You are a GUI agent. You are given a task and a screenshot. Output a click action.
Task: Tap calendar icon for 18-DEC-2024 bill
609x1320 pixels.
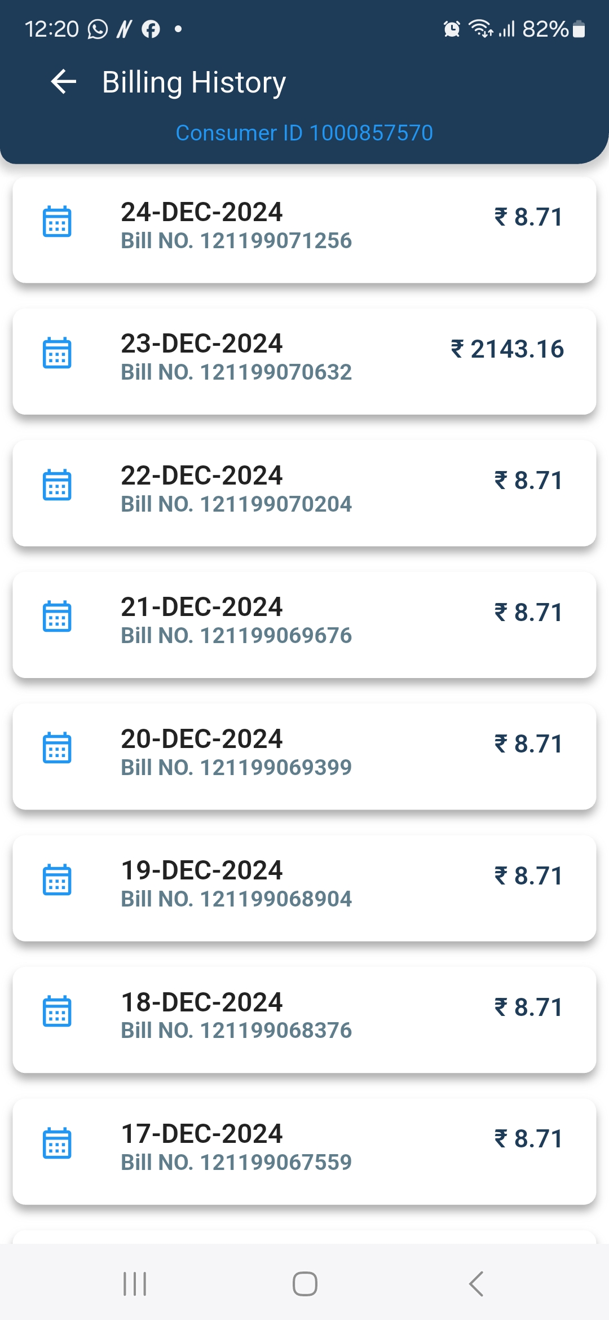[x=57, y=1011]
